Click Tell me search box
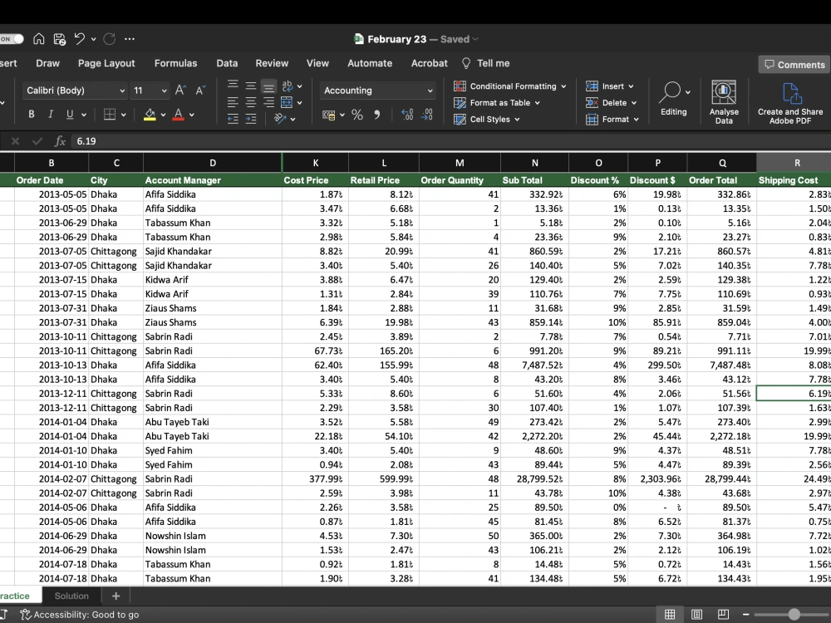 [x=486, y=63]
